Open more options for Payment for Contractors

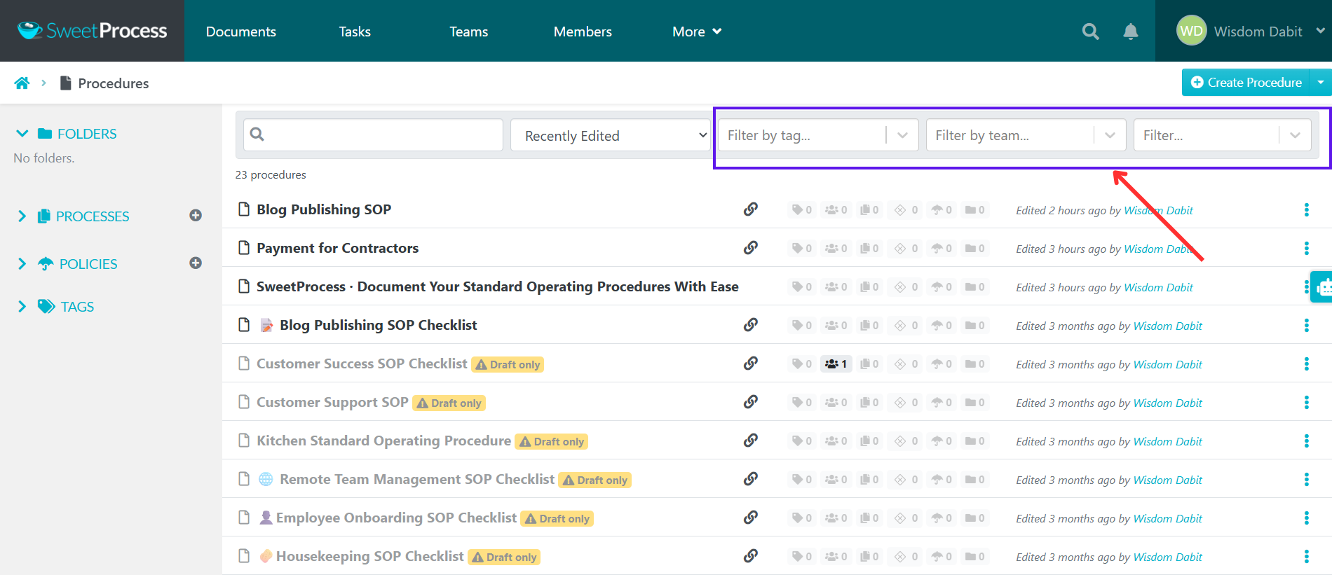pyautogui.click(x=1306, y=249)
